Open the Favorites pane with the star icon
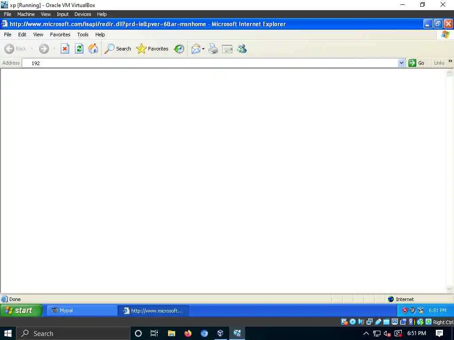The width and height of the screenshot is (454, 340). point(153,49)
